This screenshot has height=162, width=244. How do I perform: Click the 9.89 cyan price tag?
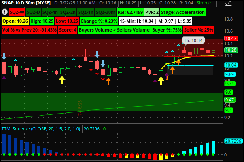230,74
